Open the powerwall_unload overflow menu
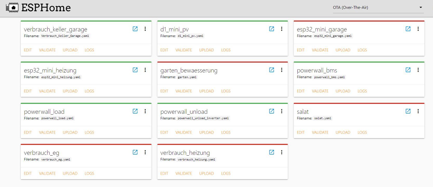This screenshot has width=433, height=187. [282, 111]
